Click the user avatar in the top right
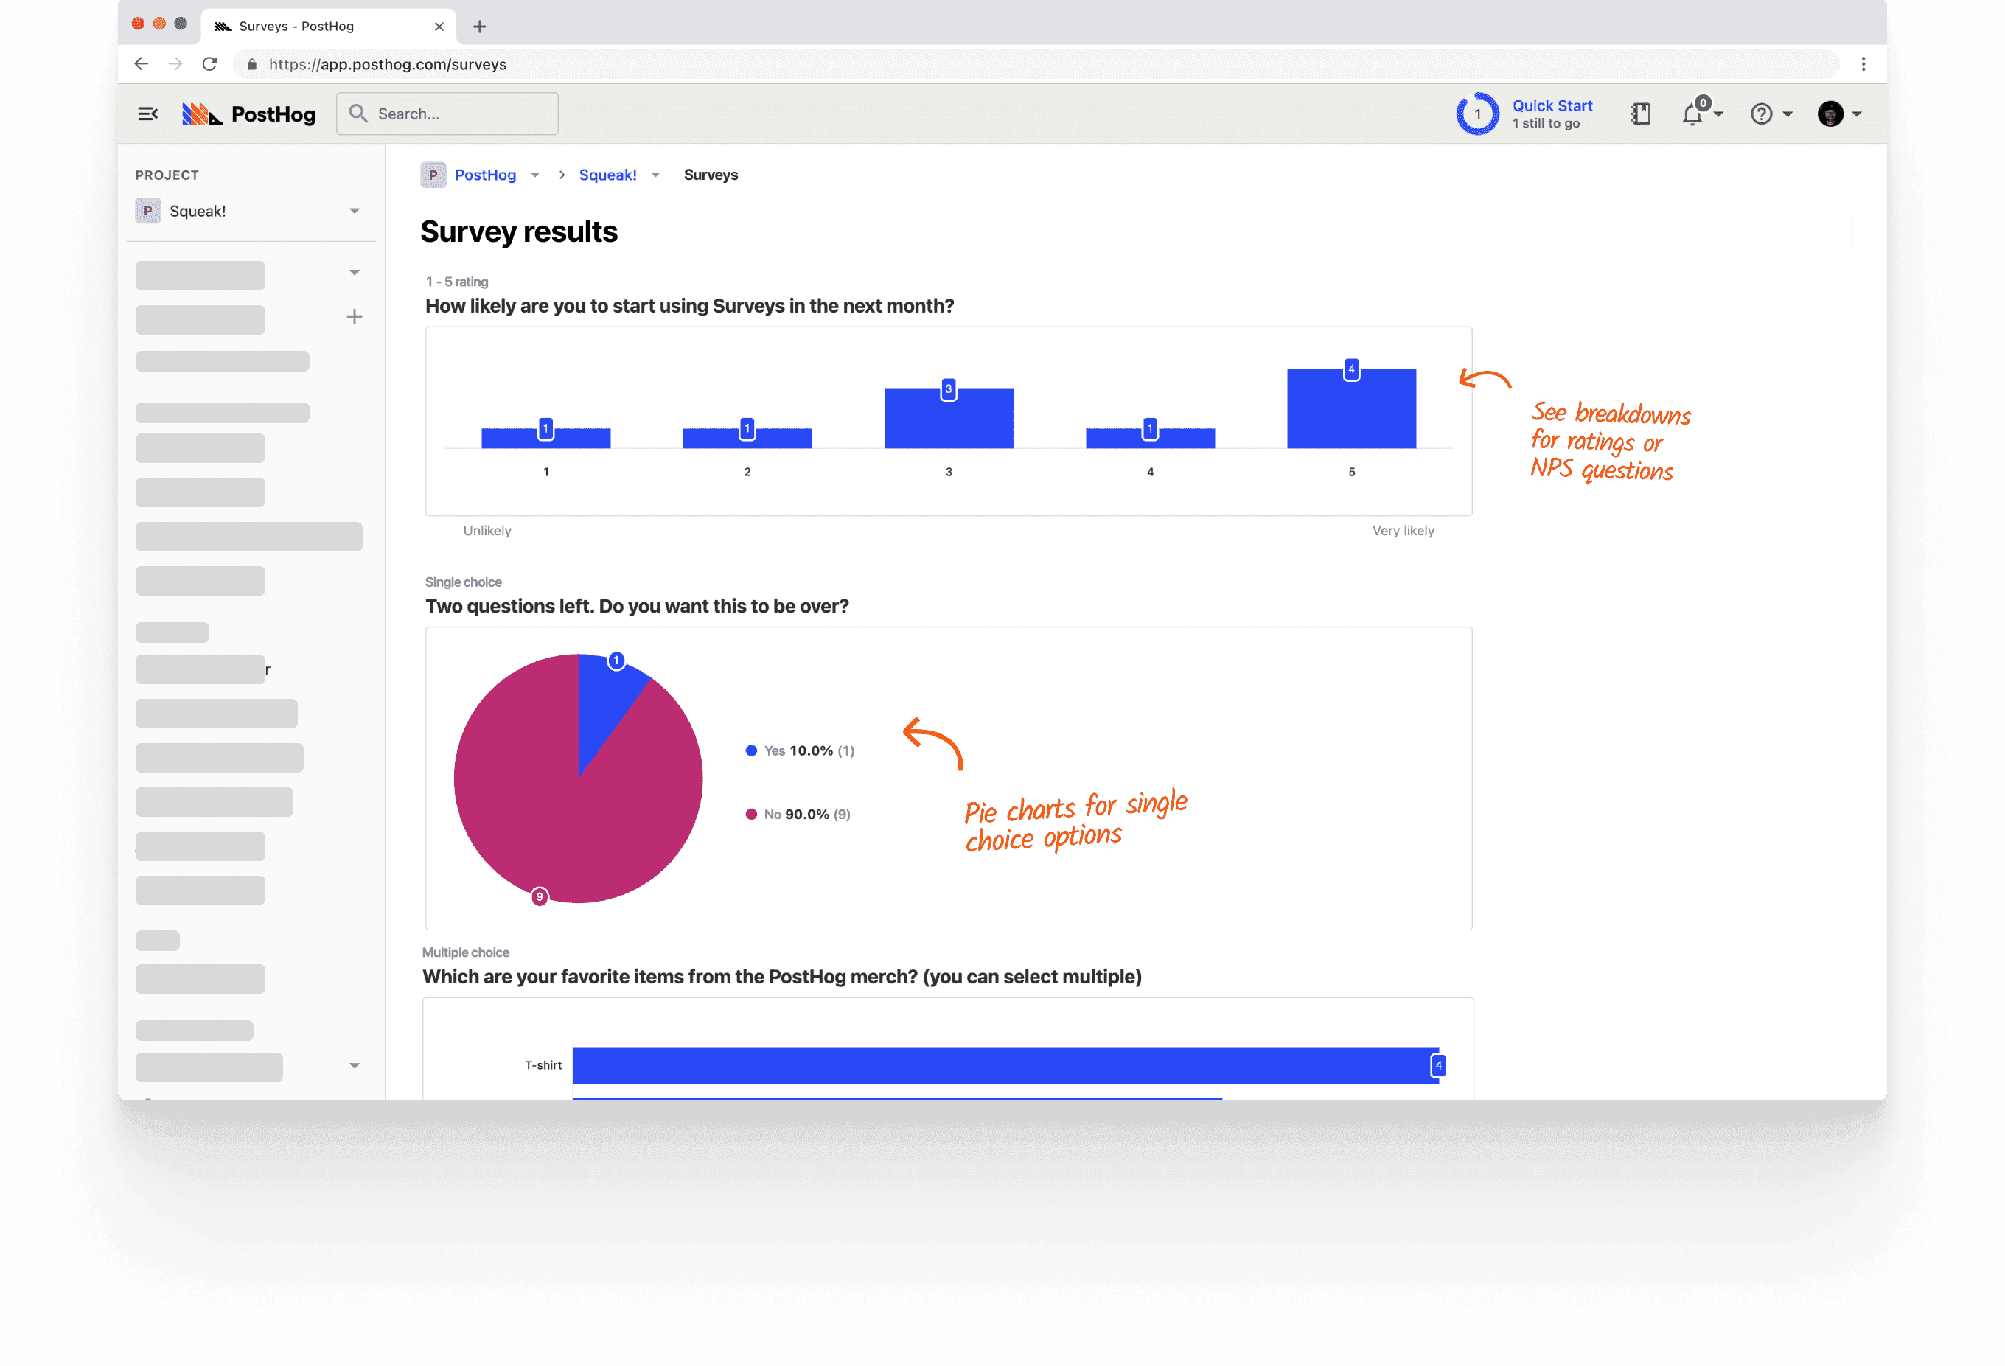Image resolution: width=2005 pixels, height=1366 pixels. click(x=1831, y=113)
